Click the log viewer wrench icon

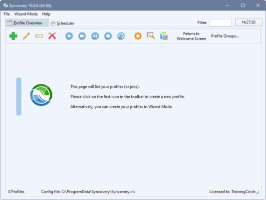tap(151, 36)
